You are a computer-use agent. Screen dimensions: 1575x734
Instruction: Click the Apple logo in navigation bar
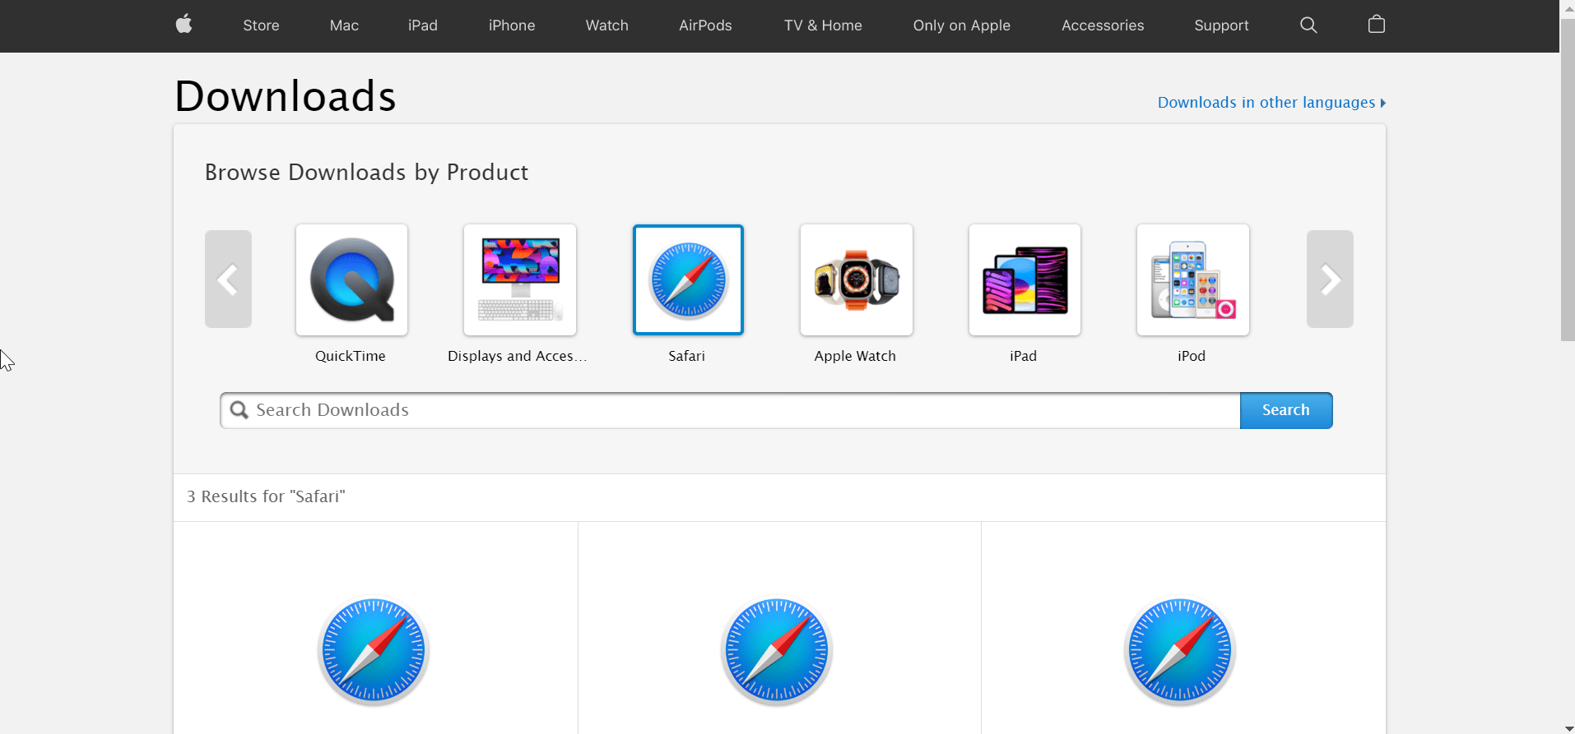[184, 24]
